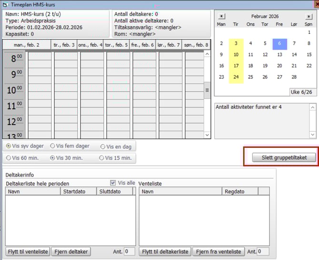This screenshot has height=260, width=319.
Task: Switch to 'Vis en dag' view
Action: (103, 147)
